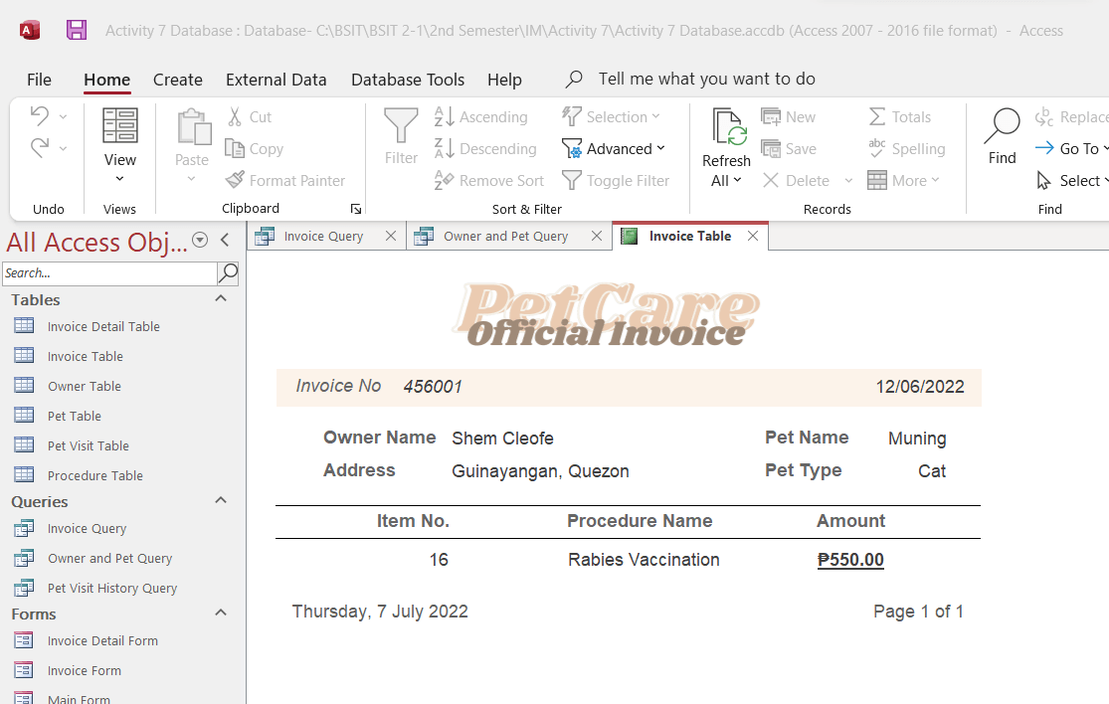Click the Filter funnel icon
Screen dimensions: 1109x704
(x=401, y=126)
